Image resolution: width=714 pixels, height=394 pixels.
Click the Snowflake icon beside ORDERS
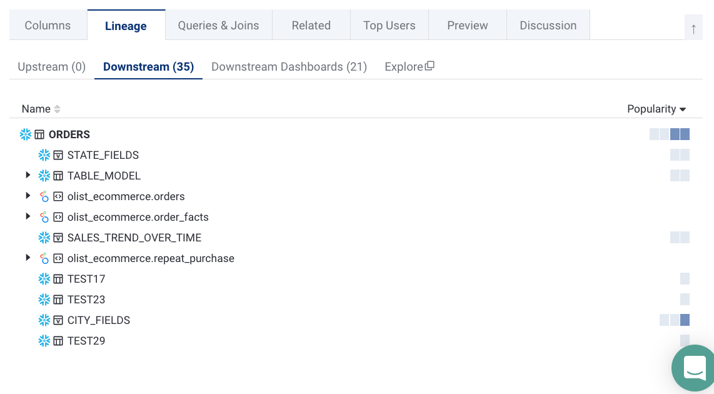[26, 134]
